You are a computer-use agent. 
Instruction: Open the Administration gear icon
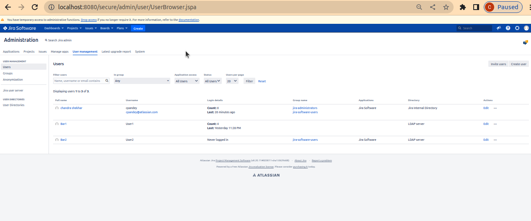[x=517, y=28]
